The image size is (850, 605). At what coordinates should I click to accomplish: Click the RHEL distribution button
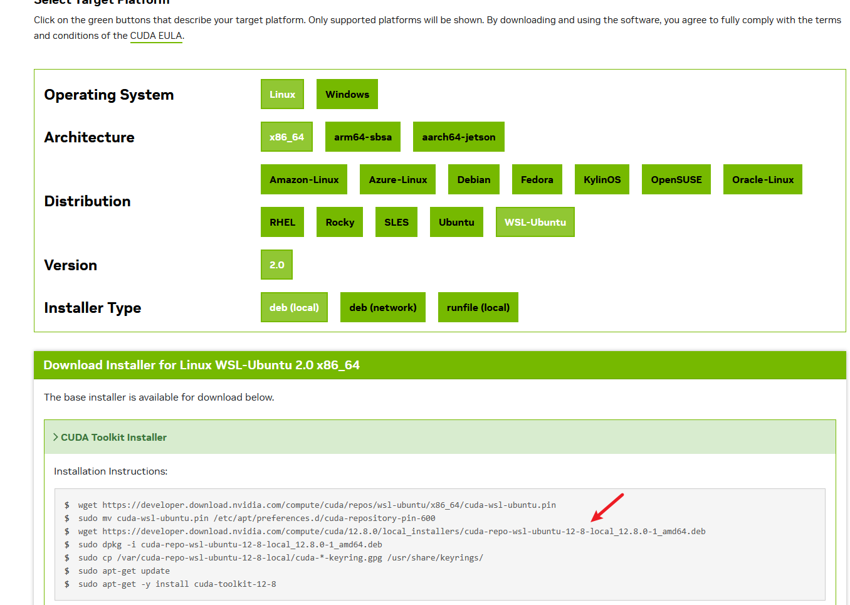click(x=282, y=222)
